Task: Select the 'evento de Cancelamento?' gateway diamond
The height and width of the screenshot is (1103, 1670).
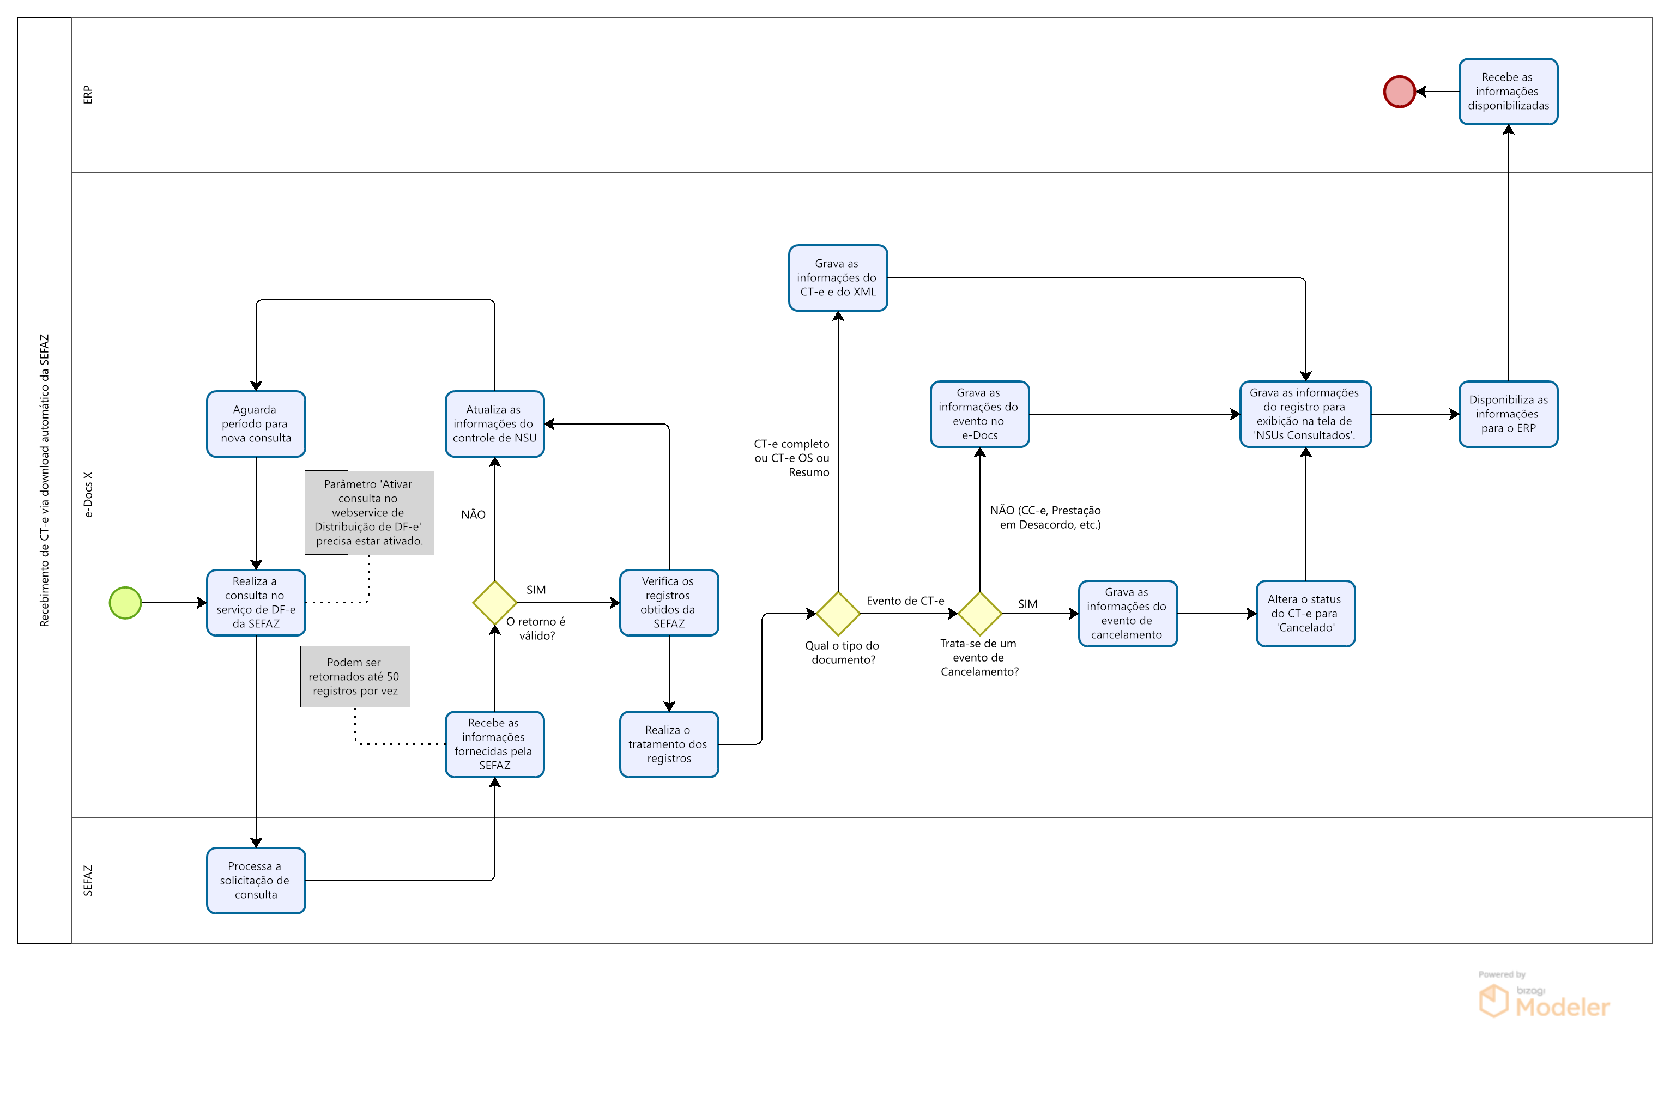Action: click(980, 614)
